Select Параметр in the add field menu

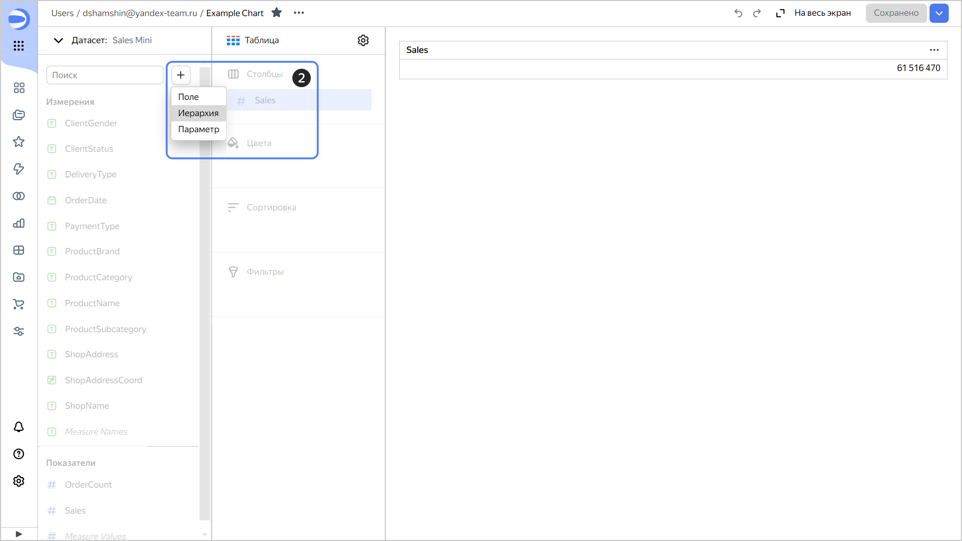[198, 129]
